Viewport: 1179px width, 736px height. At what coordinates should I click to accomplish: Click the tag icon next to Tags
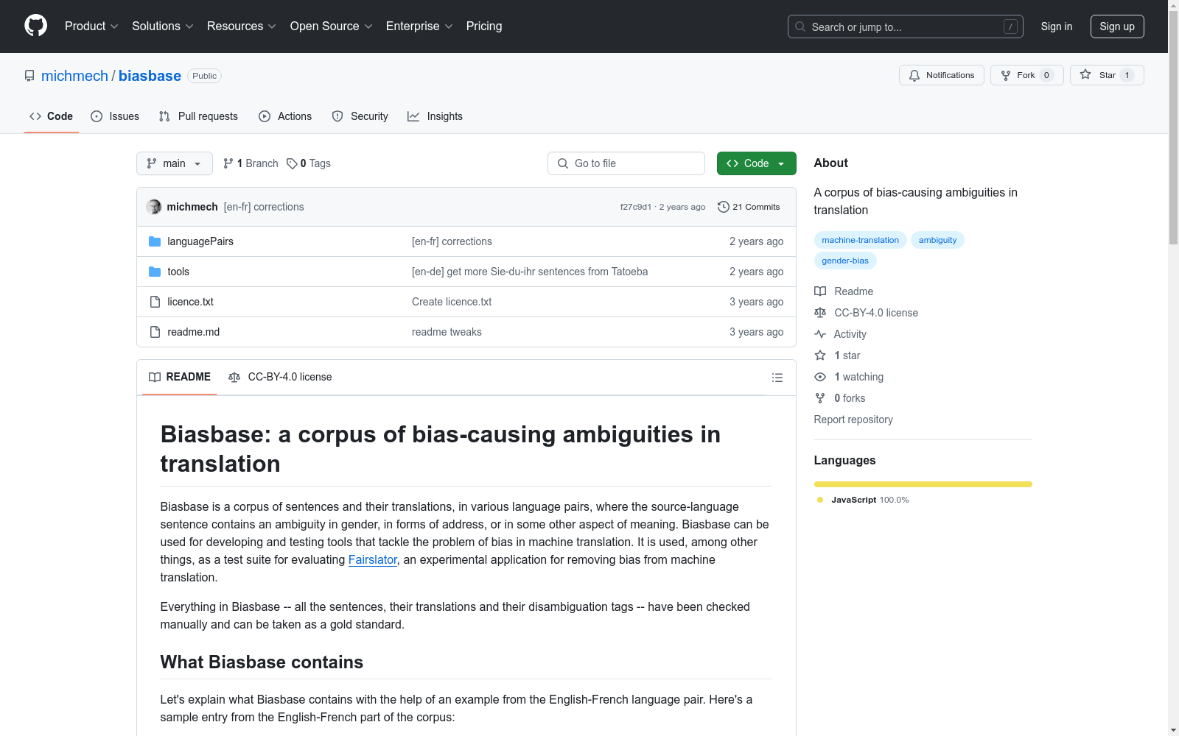pos(292,163)
